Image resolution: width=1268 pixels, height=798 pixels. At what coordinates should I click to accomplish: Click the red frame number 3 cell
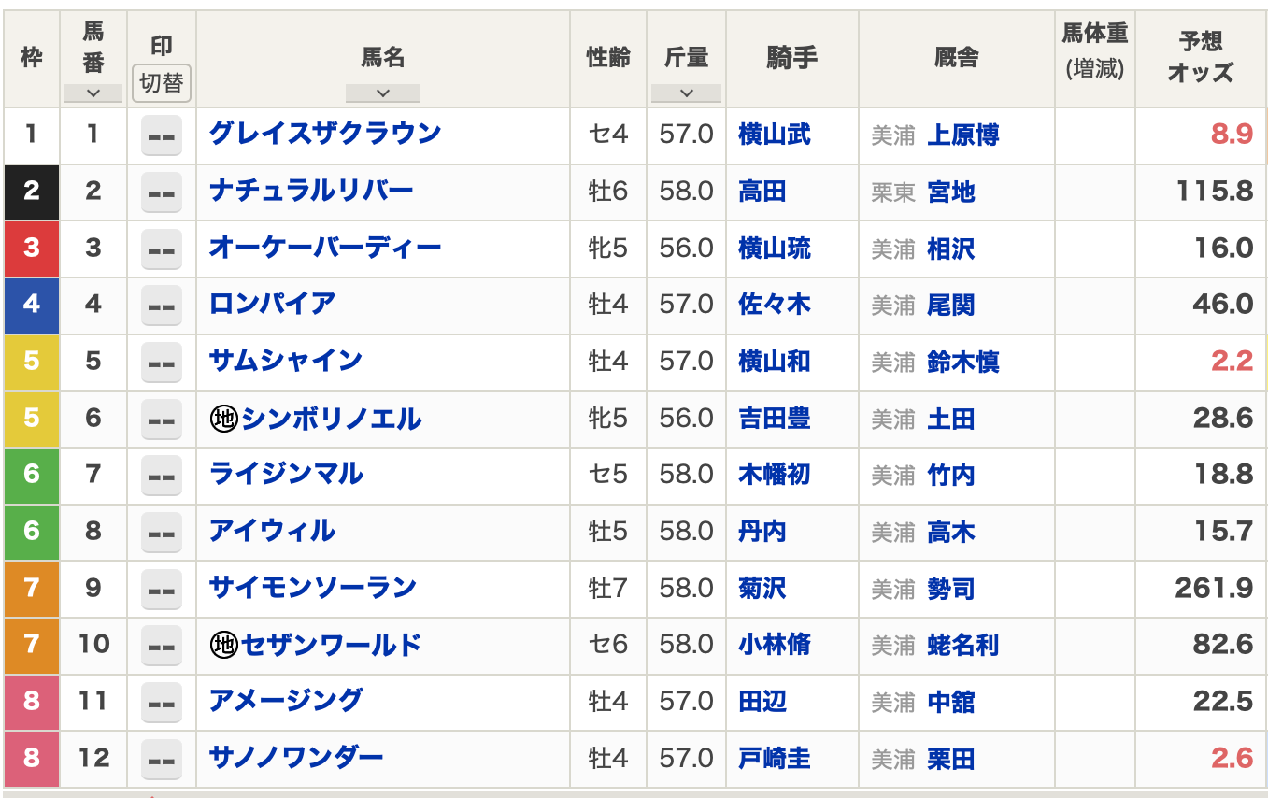point(32,249)
